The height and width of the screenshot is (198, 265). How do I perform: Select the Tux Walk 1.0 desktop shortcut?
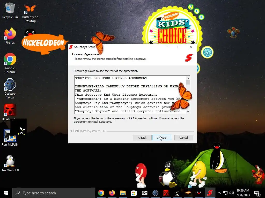(10, 163)
